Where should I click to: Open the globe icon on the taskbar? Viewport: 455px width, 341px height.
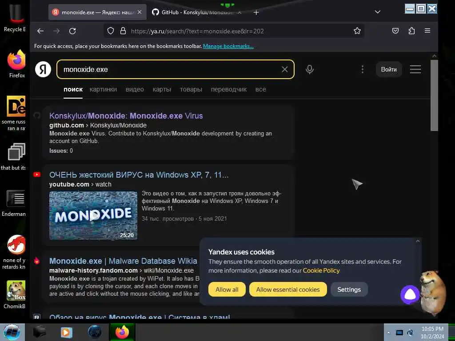95,332
